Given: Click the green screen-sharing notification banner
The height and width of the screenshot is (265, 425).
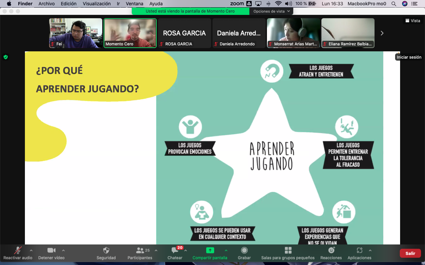Looking at the screenshot, I should tap(190, 11).
